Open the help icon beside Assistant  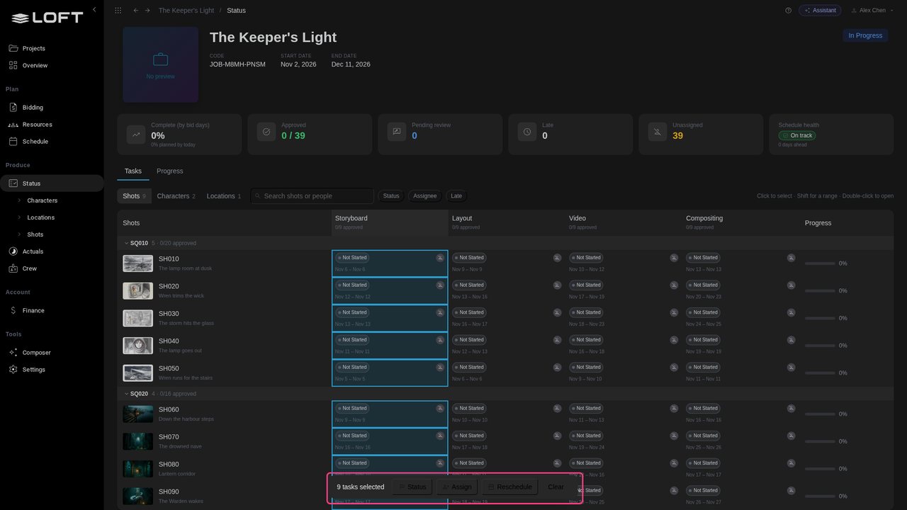[x=789, y=11]
